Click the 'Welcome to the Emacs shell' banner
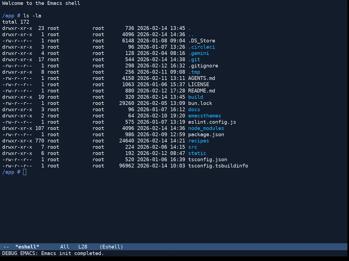Viewport: 349px width, 261px height. pyautogui.click(x=41, y=3)
